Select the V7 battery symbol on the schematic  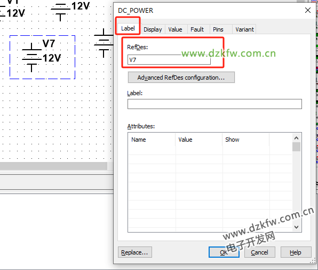click(32, 58)
